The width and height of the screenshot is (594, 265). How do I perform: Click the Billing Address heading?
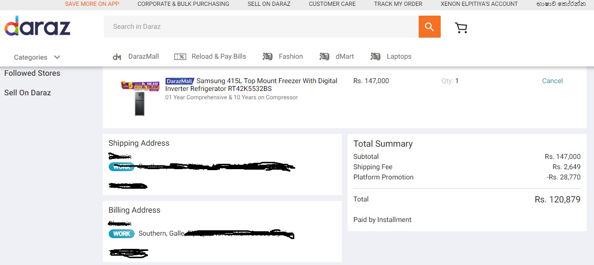coord(135,210)
